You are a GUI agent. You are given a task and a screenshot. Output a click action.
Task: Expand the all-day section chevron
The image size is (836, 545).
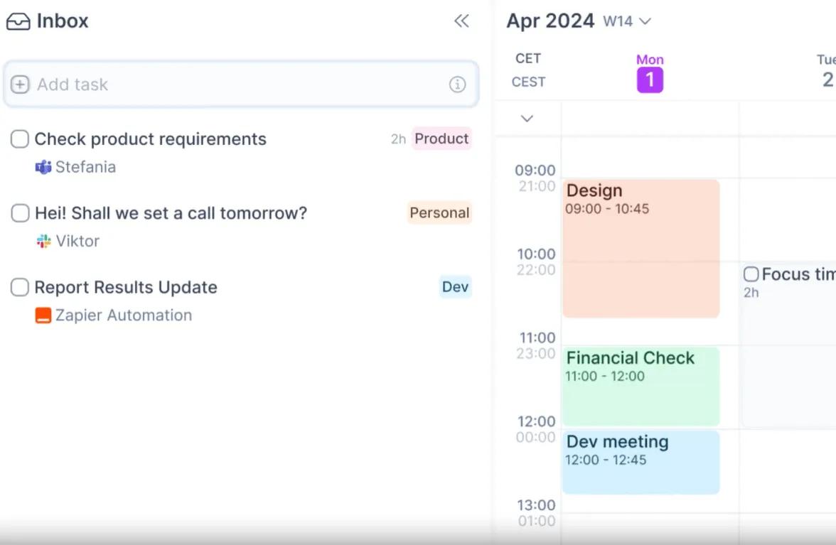[x=527, y=118]
